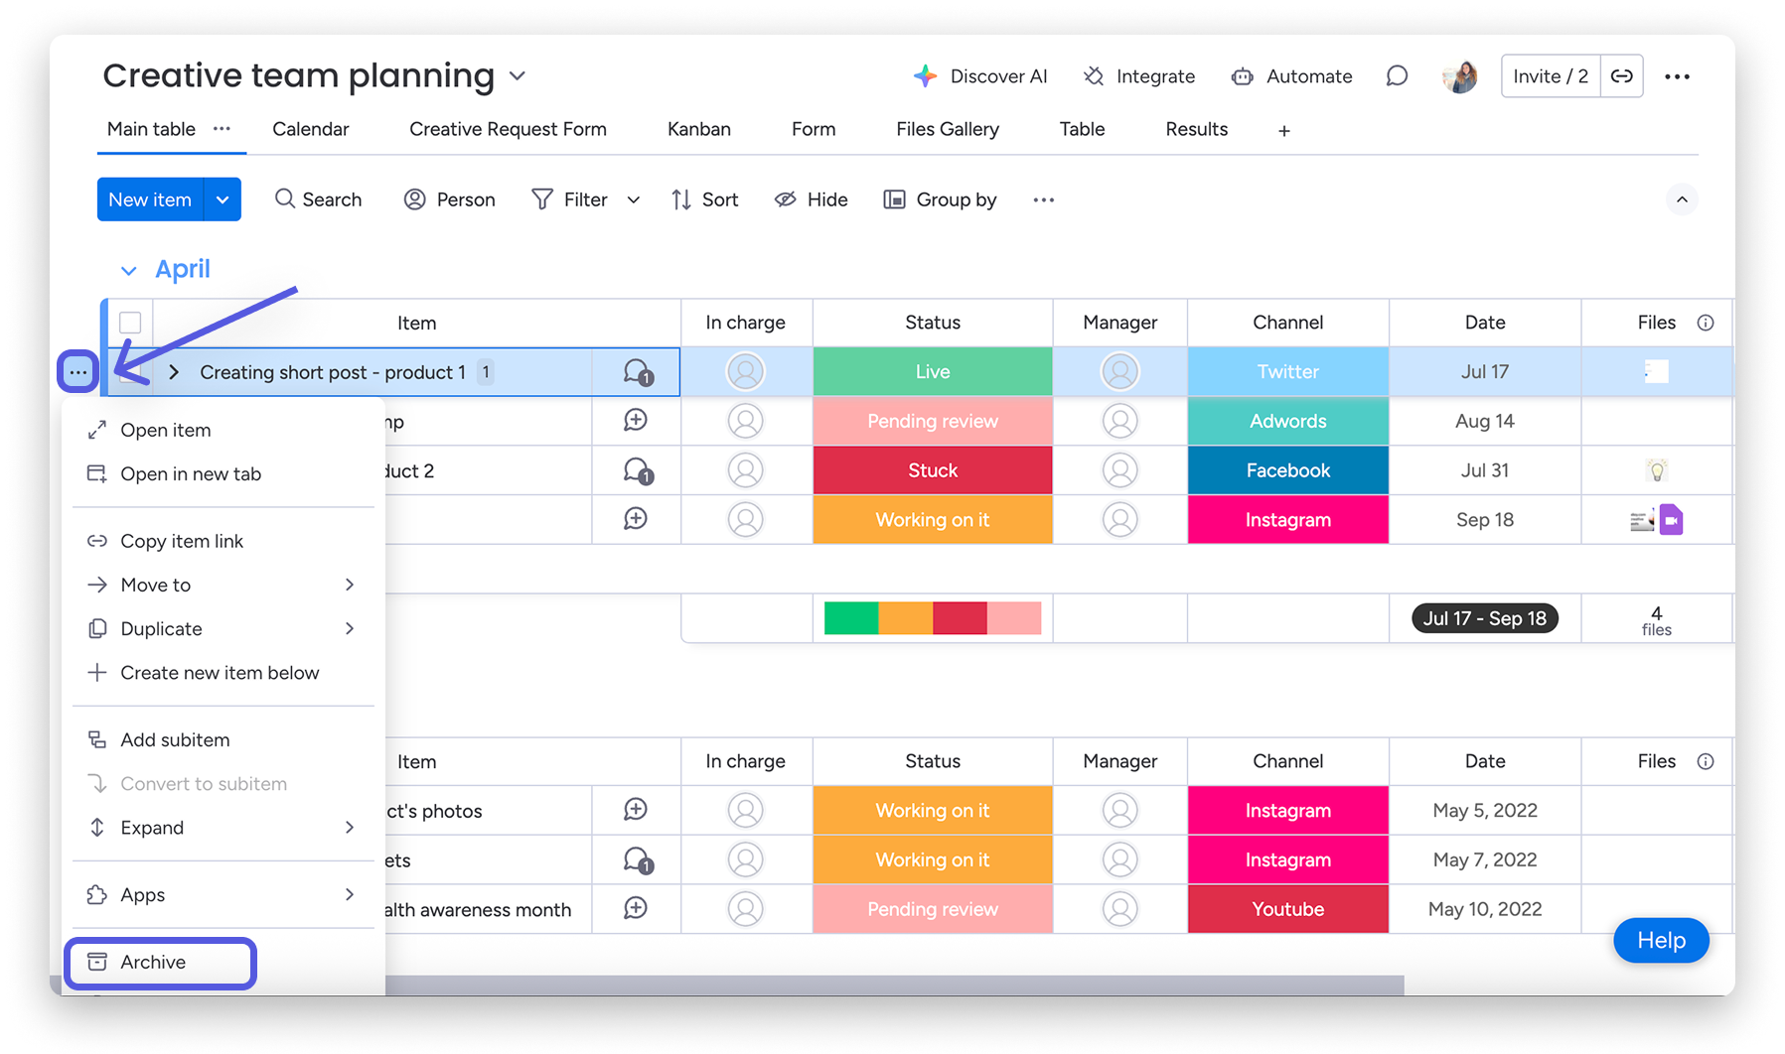
Task: Open the Help button
Action: pyautogui.click(x=1661, y=940)
